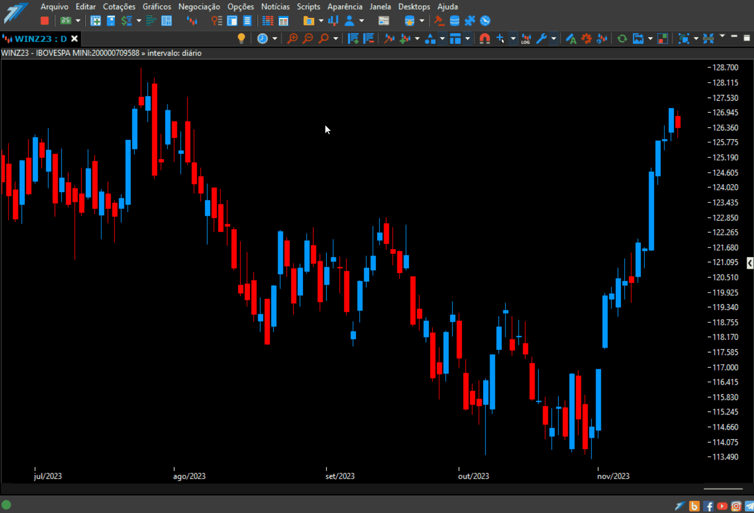Click the green game controller icon
The width and height of the screenshot is (754, 513).
66,21
